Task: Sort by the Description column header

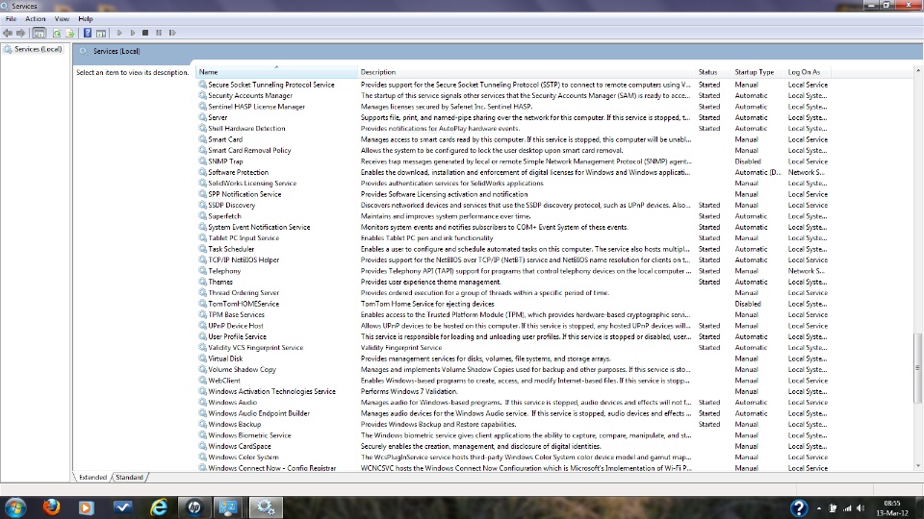Action: (x=526, y=72)
